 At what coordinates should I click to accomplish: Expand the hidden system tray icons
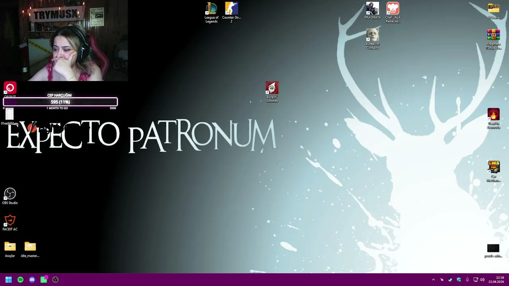pos(433,280)
